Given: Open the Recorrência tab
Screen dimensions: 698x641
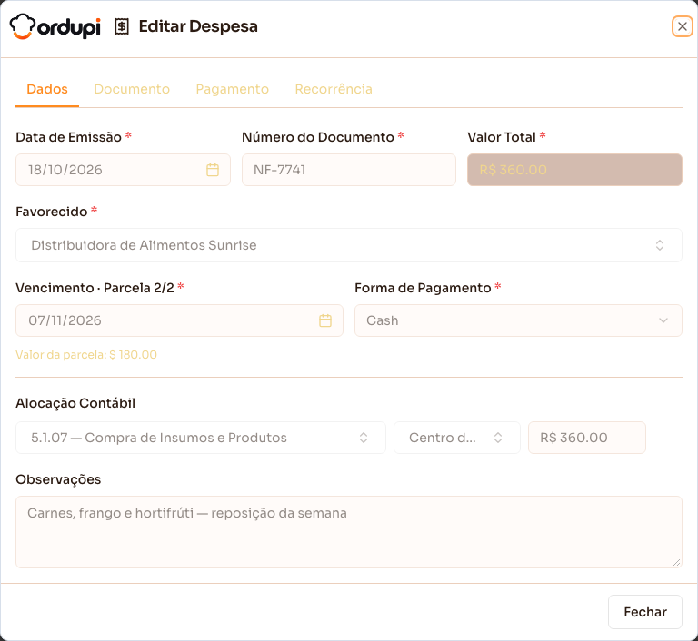Looking at the screenshot, I should click(x=334, y=89).
